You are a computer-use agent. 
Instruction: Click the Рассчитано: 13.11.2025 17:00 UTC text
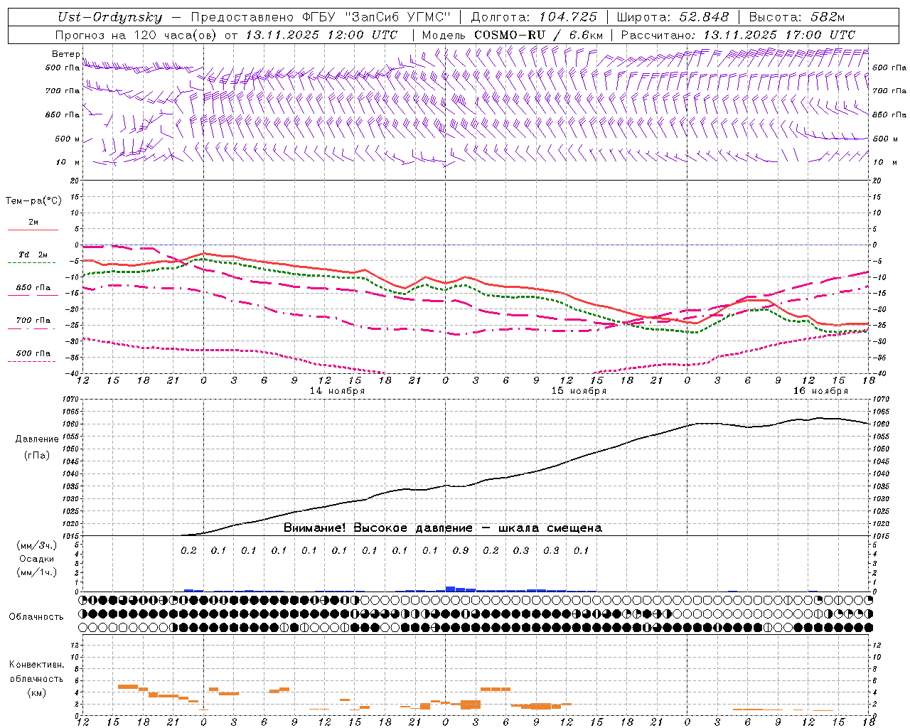738,35
